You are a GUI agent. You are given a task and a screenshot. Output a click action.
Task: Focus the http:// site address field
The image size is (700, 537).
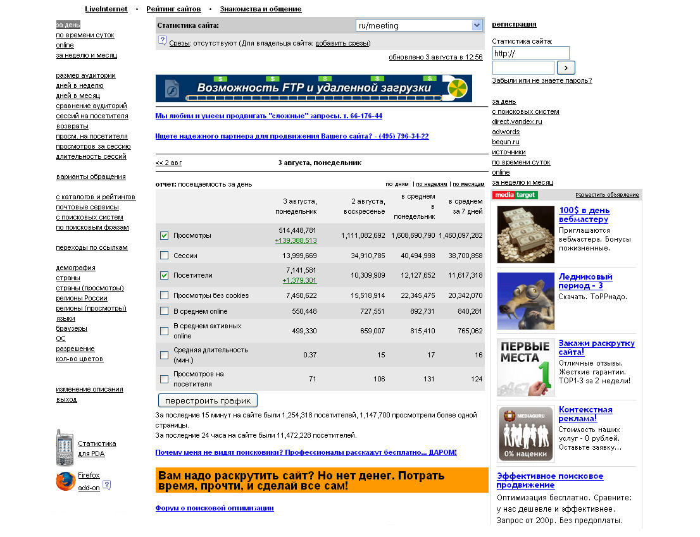pyautogui.click(x=530, y=54)
